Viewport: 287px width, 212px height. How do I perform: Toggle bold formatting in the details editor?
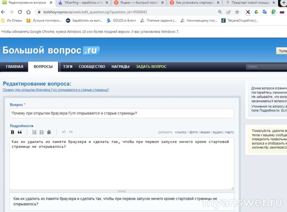tap(12, 132)
